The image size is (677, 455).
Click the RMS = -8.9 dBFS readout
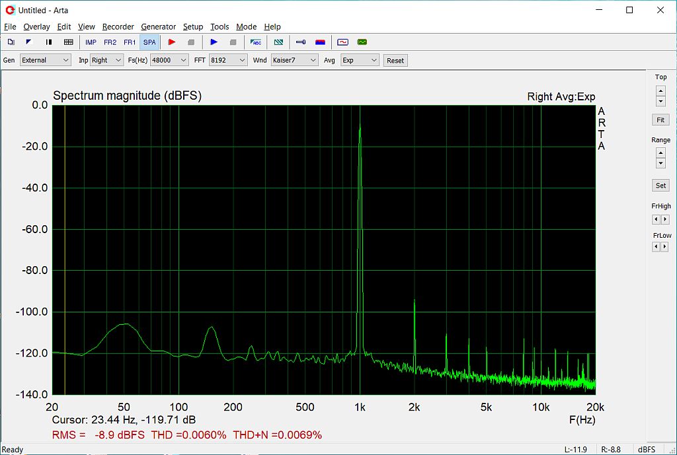(x=99, y=435)
